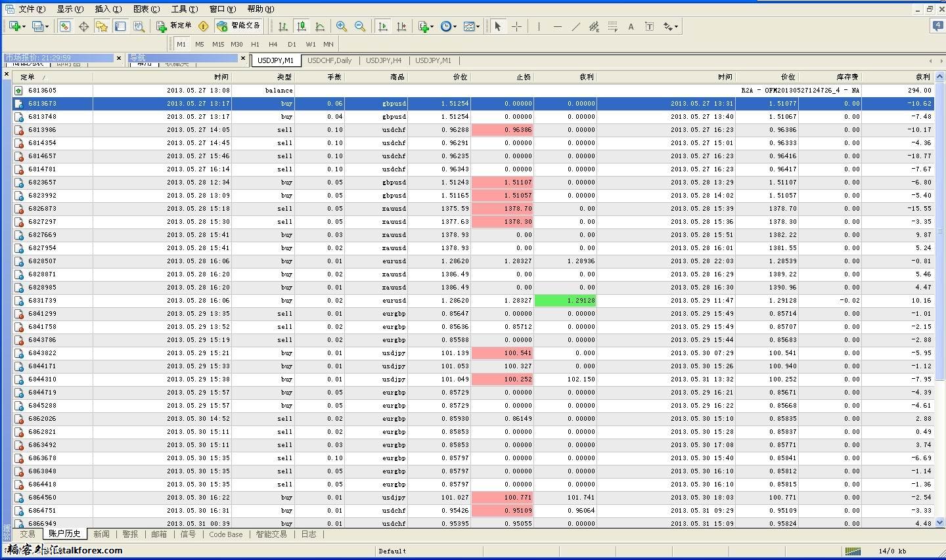Viewport: 946px width, 560px height.
Task: Toggle the D1 timeframe button
Action: click(x=292, y=44)
